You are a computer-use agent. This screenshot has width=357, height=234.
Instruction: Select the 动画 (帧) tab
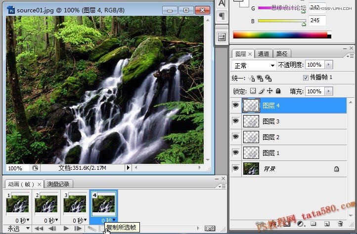pyautogui.click(x=21, y=184)
